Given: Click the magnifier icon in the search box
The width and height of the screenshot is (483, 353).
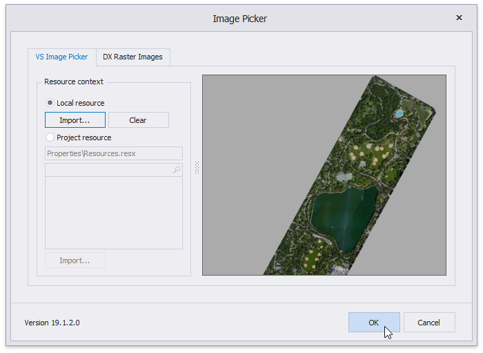Looking at the screenshot, I should point(177,170).
